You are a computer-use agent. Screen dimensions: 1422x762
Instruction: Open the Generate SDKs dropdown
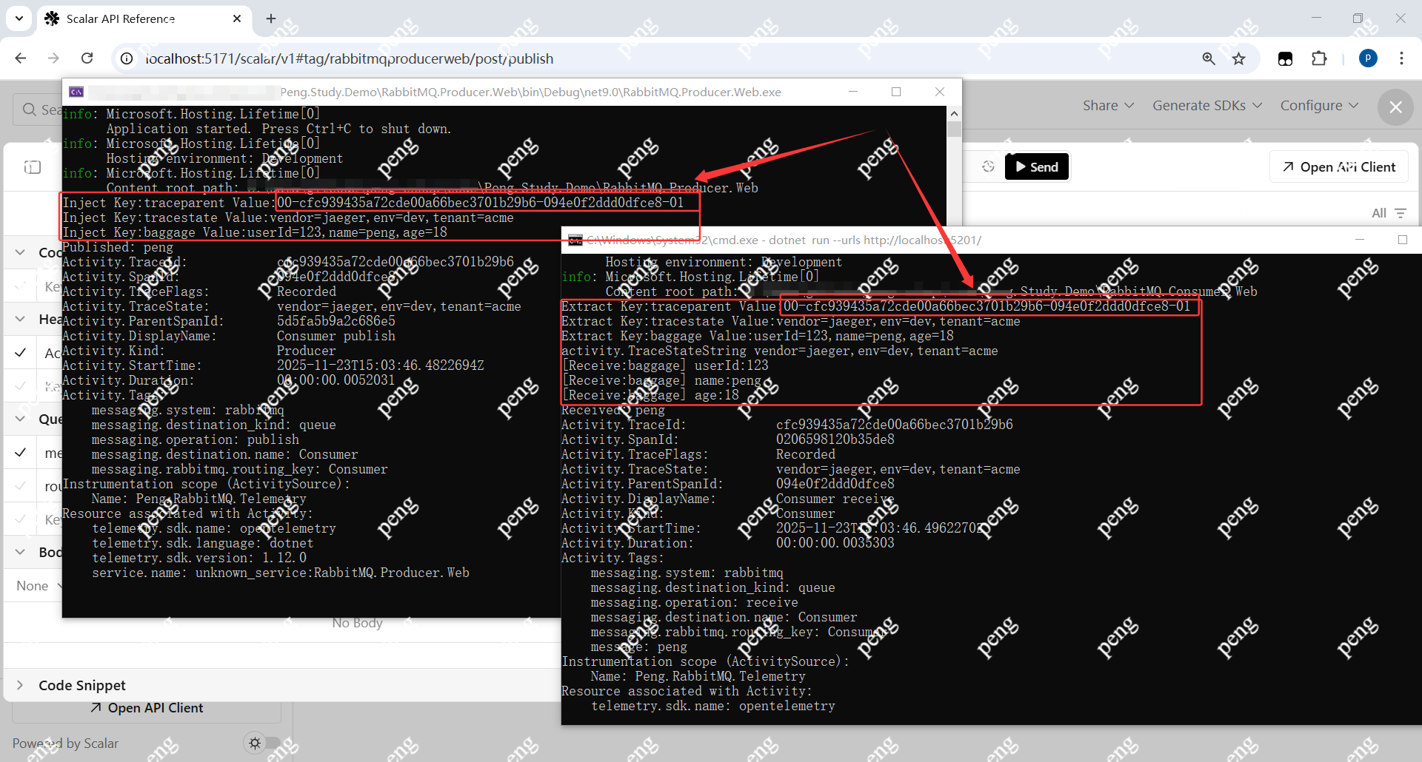pyautogui.click(x=1207, y=106)
